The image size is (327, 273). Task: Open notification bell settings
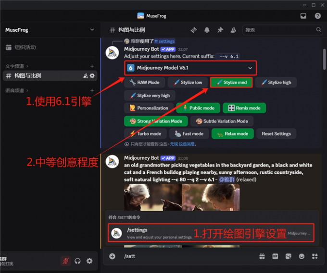click(x=207, y=30)
